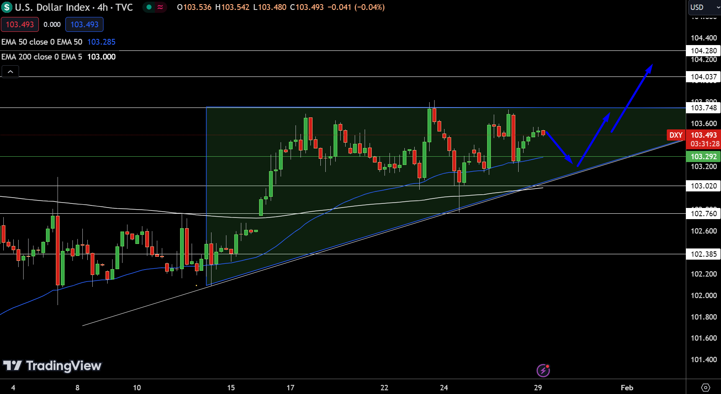Click the U.S. Dollar Index title
Image resolution: width=721 pixels, height=394 pixels.
(52, 7)
